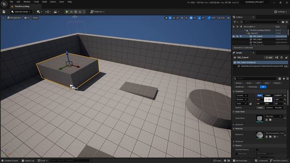Open the Edit menu
Viewport: 290px width, 163px height.
(x=18, y=2)
